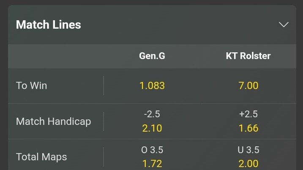The image size is (303, 170).
Task: Click the KT Rolster column header
Action: coord(248,56)
